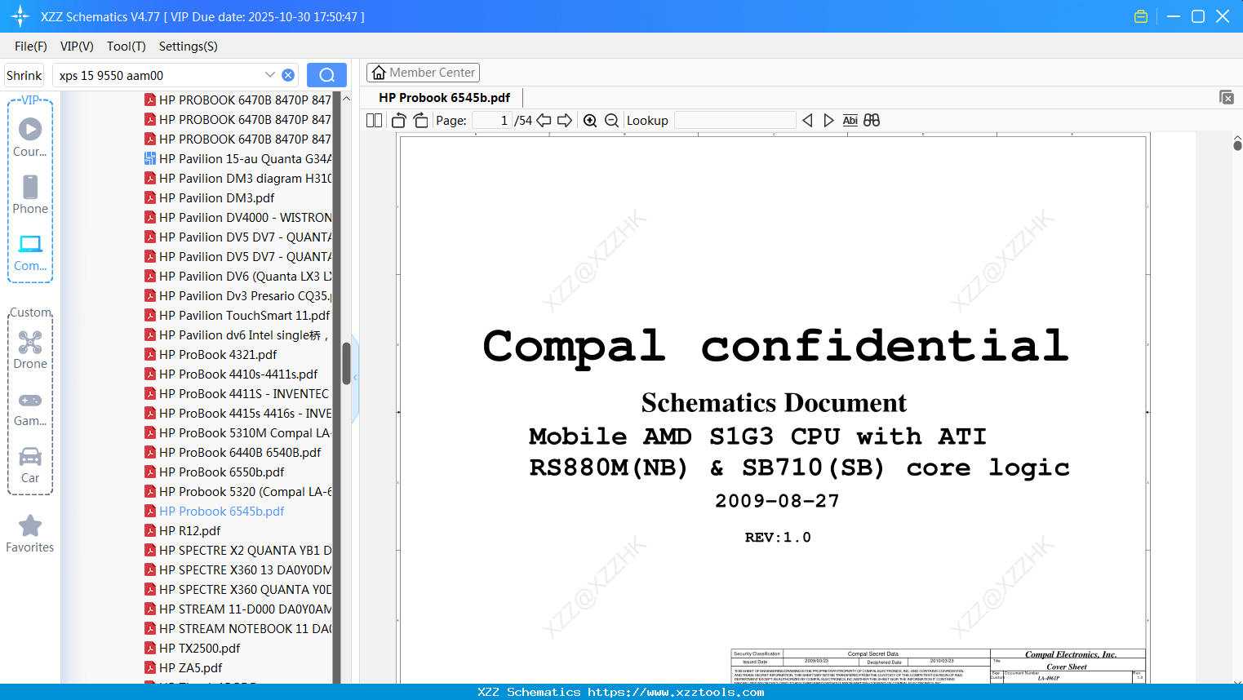Open the Tool(T) menu
This screenshot has height=700, width=1243.
coord(127,47)
